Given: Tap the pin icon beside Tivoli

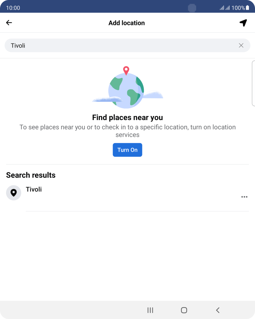Looking at the screenshot, I should click(13, 193).
